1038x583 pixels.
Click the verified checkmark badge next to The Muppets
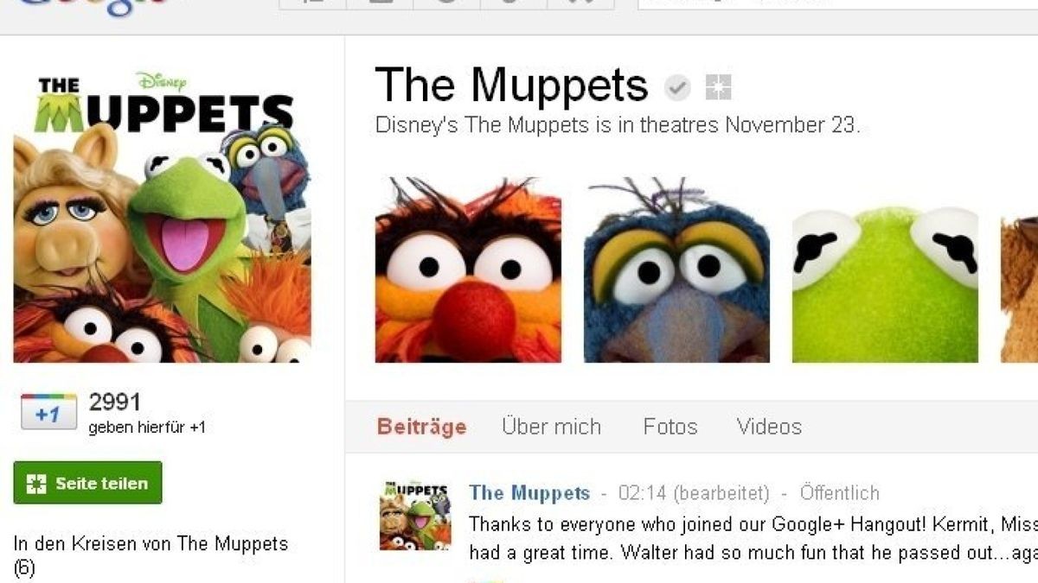point(677,86)
